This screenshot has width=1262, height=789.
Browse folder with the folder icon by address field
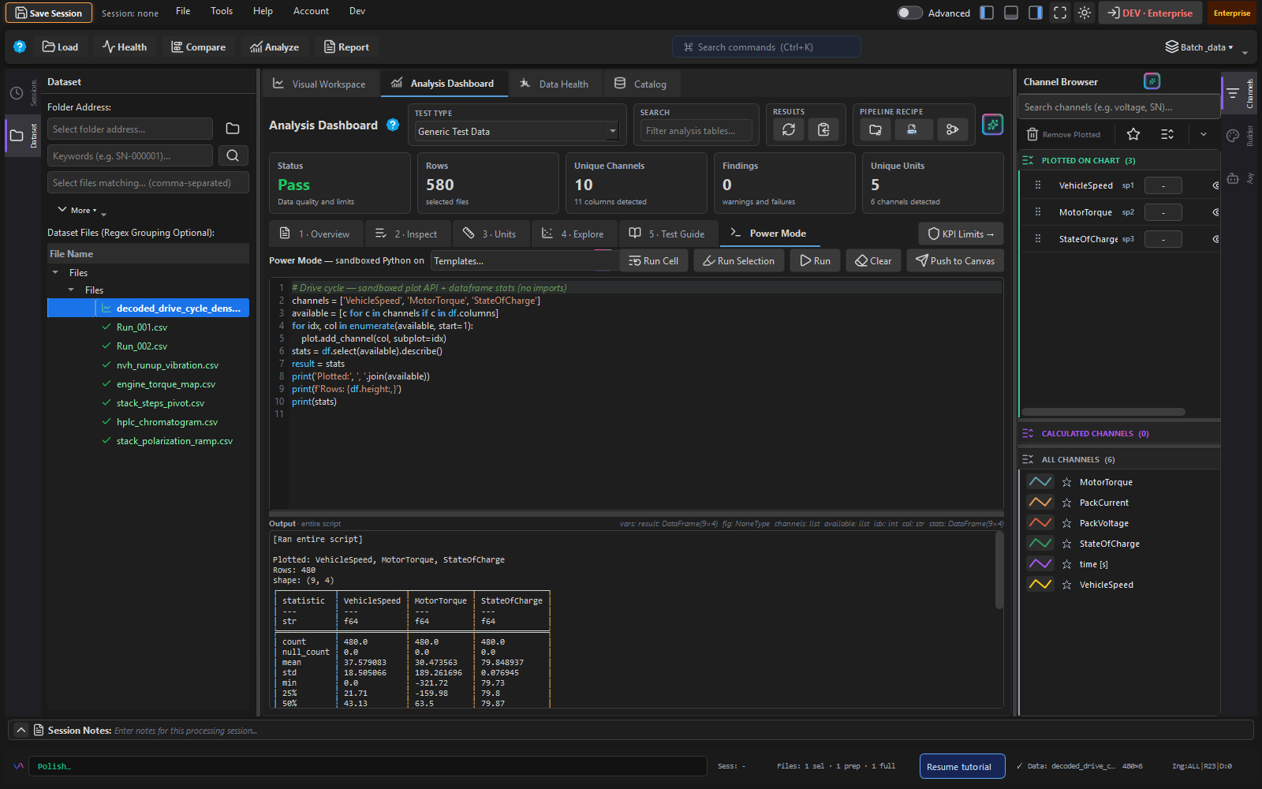233,129
